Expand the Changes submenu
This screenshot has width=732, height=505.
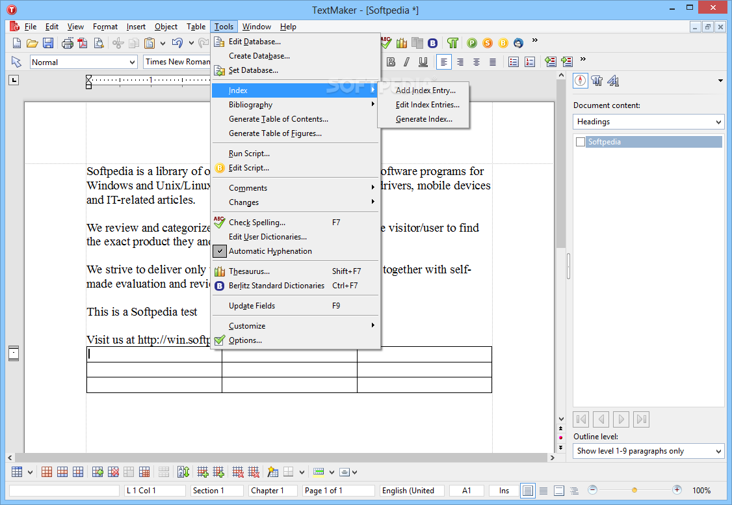coord(294,202)
